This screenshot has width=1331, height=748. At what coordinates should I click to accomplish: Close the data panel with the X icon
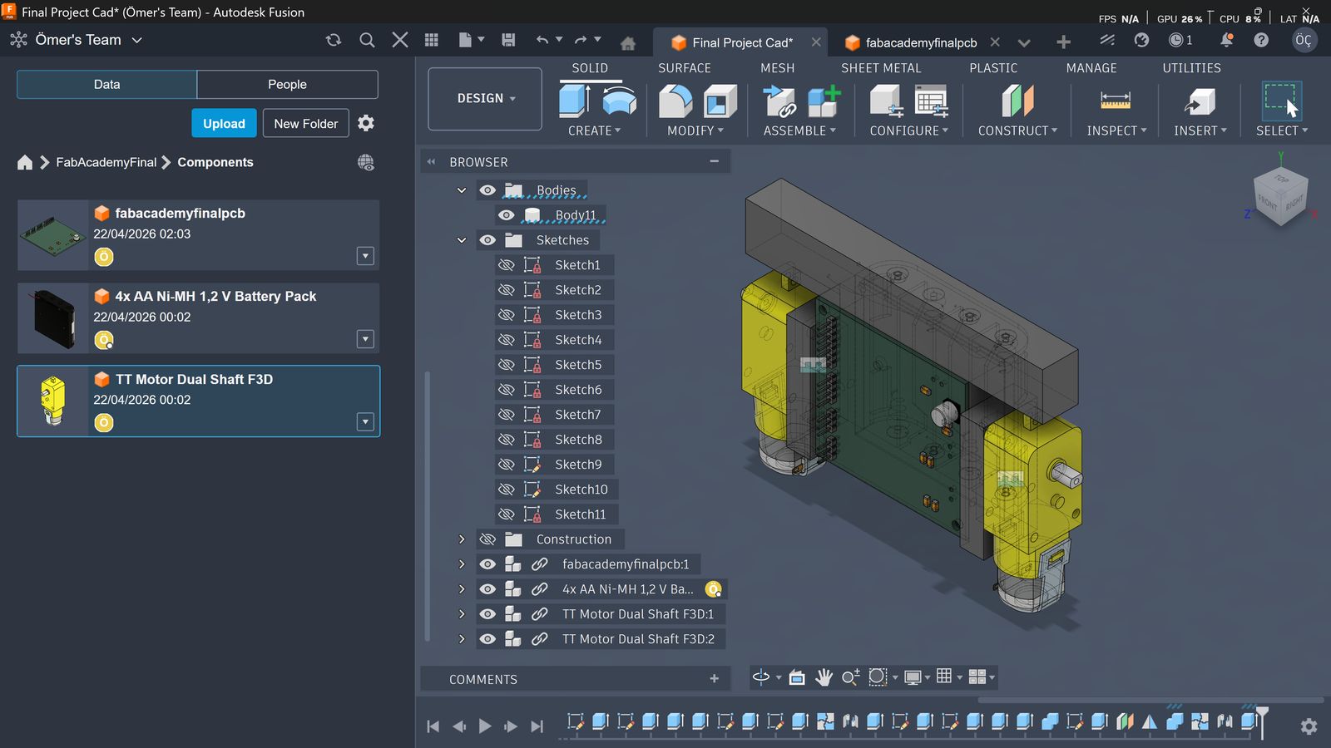pos(400,40)
